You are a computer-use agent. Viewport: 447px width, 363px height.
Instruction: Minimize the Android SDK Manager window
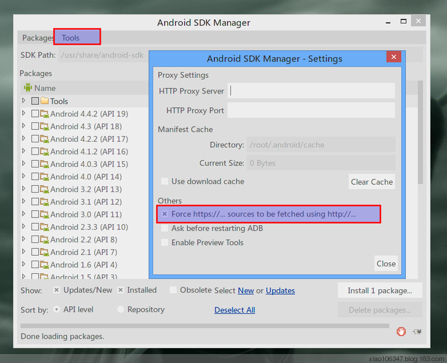click(x=388, y=23)
